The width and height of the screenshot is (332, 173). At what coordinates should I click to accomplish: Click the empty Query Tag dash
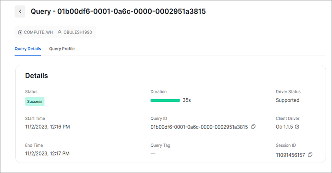[x=153, y=154]
